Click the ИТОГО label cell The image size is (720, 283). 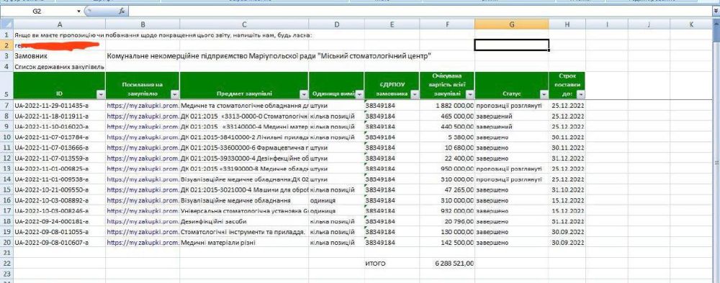coord(392,264)
